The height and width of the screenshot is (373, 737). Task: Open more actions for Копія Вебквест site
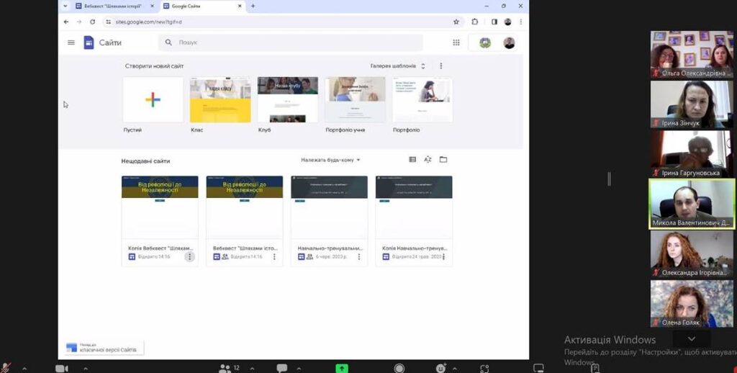[x=189, y=256]
